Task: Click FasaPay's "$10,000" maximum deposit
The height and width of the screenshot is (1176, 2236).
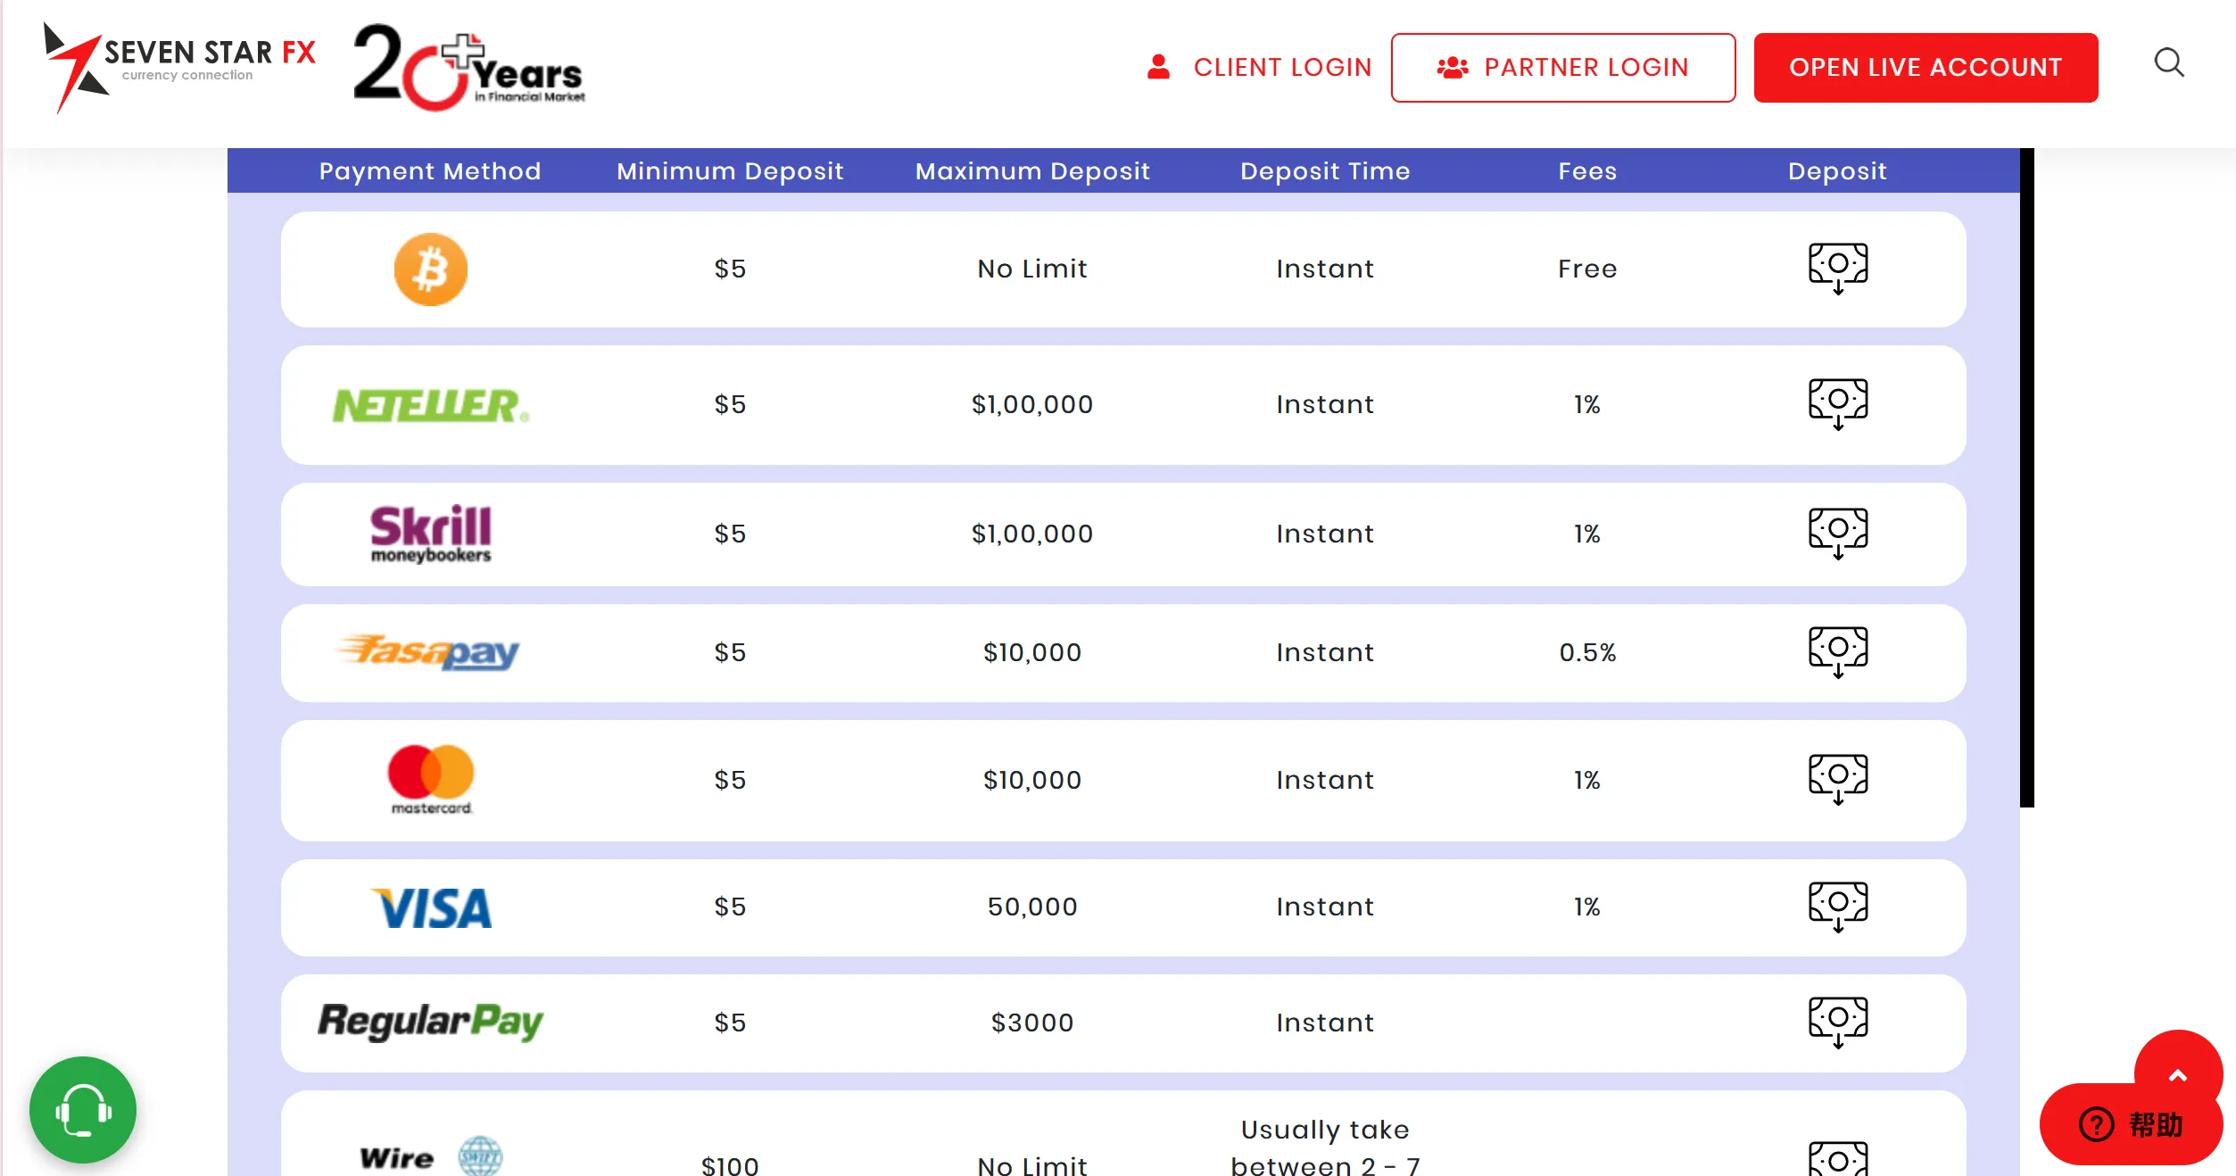Action: (x=1032, y=652)
